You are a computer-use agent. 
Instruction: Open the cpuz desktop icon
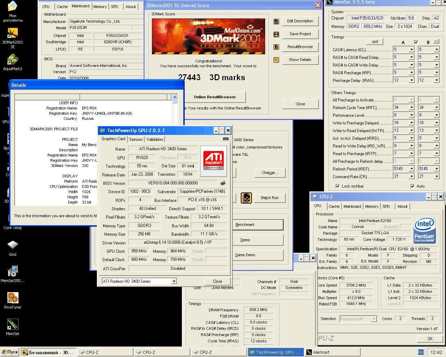(13, 248)
